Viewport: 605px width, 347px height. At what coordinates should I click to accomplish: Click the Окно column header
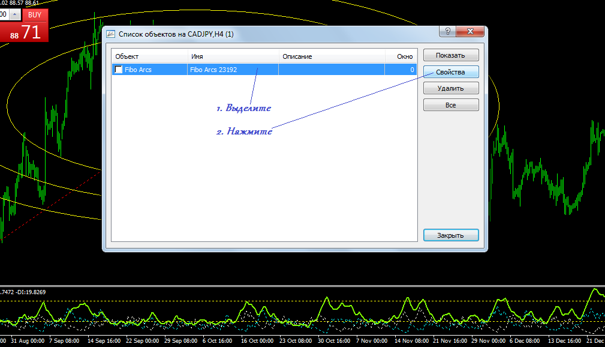coord(405,56)
